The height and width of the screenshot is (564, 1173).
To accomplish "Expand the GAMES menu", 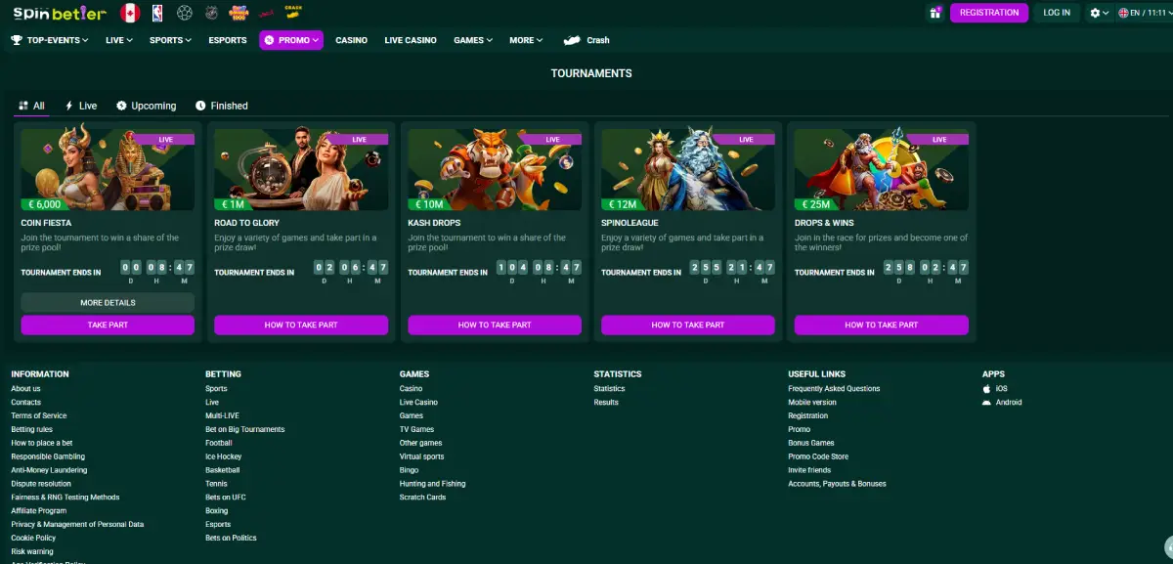I will [x=473, y=40].
